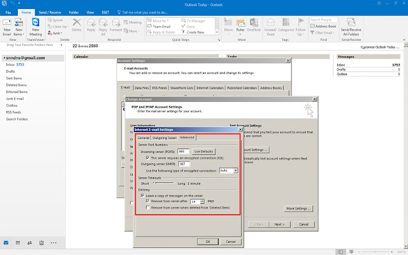Open the File menu

click(8, 13)
